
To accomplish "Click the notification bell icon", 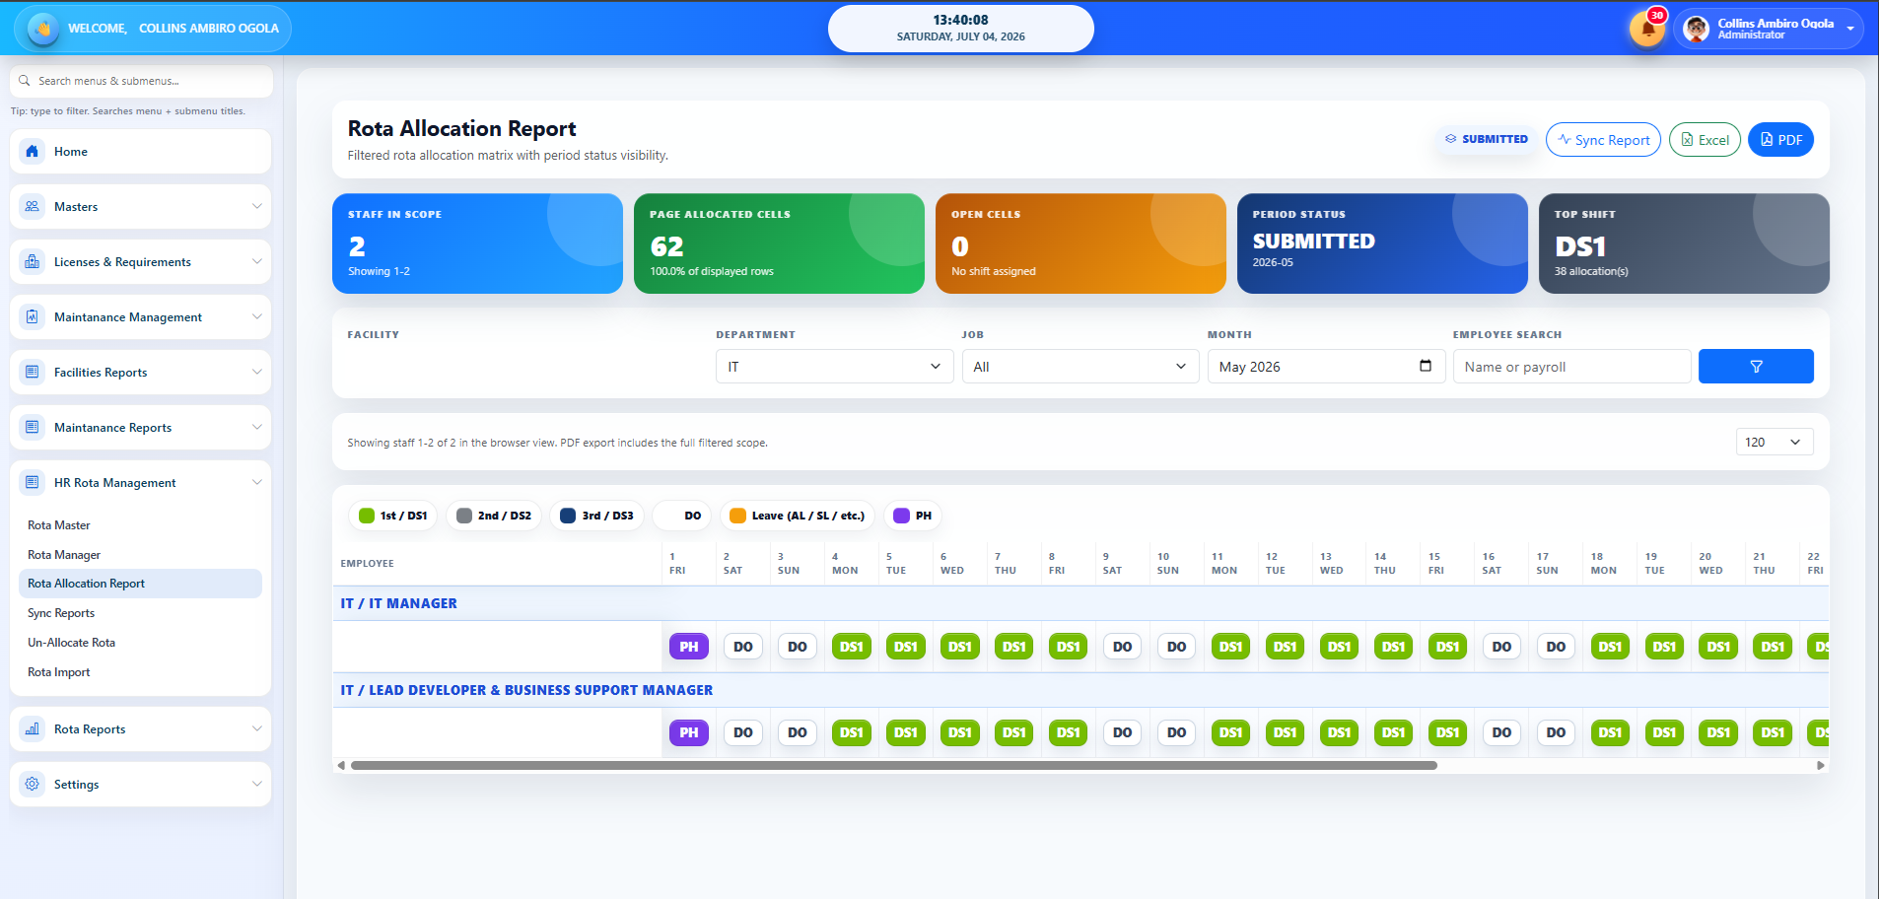I will [x=1647, y=29].
